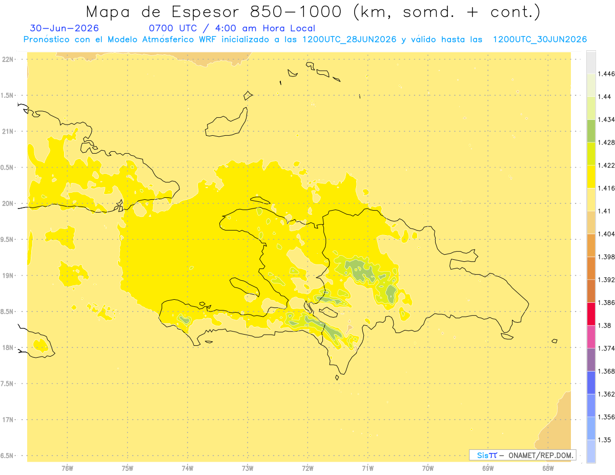The height and width of the screenshot is (475, 615).
Task: Click the tan legend swatch between 1.404 and 1.41
Action: [591, 222]
